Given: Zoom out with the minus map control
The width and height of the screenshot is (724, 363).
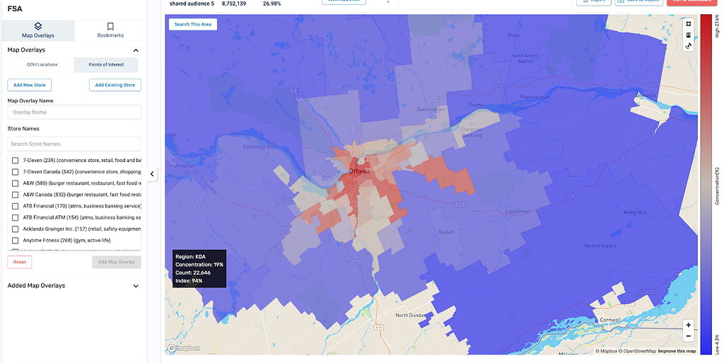Looking at the screenshot, I should coord(688,336).
